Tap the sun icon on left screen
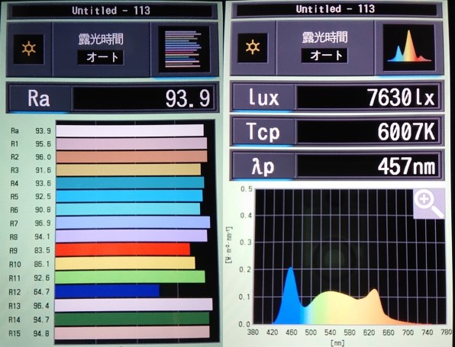Screen dimensions: 455x347 point(28,49)
